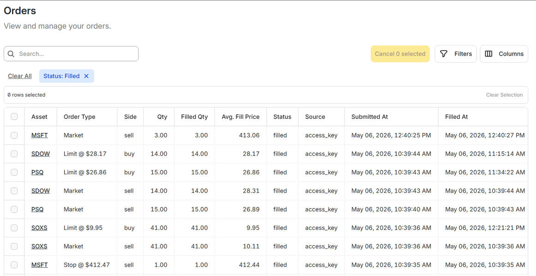536x276 pixels.
Task: Toggle the select-all header checkbox
Action: point(14,116)
